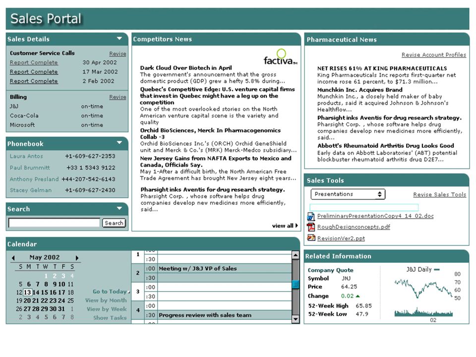
Task: Click Revise Account Profiles link
Action: [x=434, y=55]
